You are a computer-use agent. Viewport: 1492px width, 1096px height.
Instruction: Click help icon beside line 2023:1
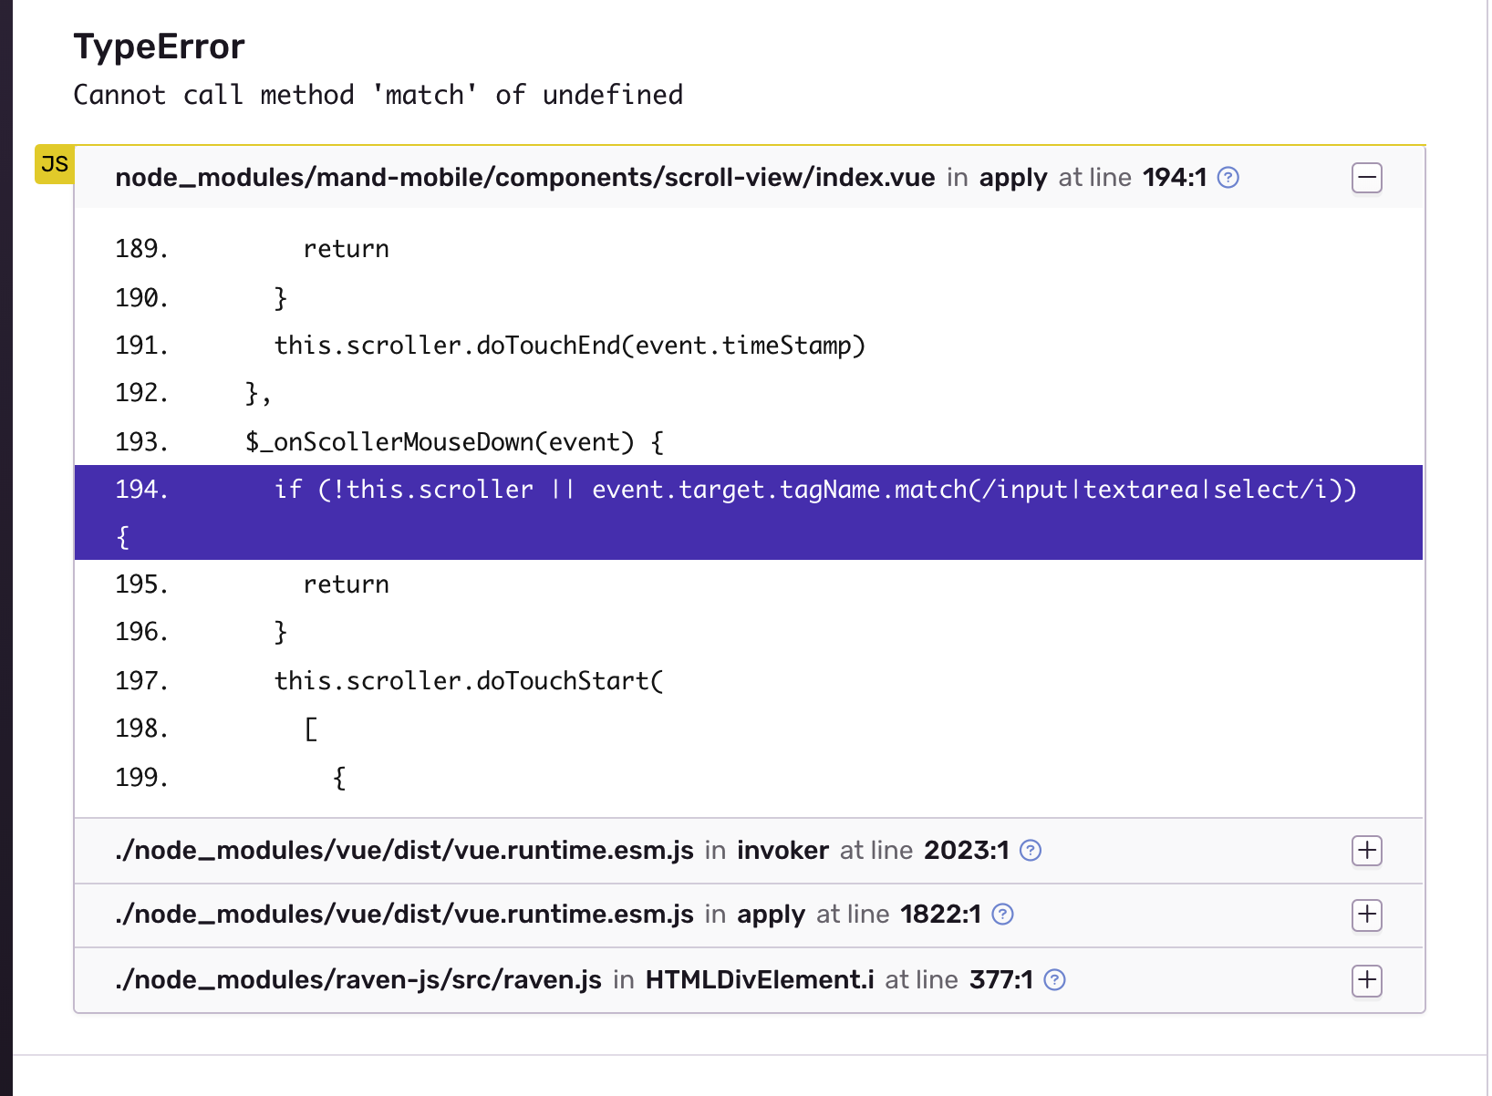pos(1031,851)
